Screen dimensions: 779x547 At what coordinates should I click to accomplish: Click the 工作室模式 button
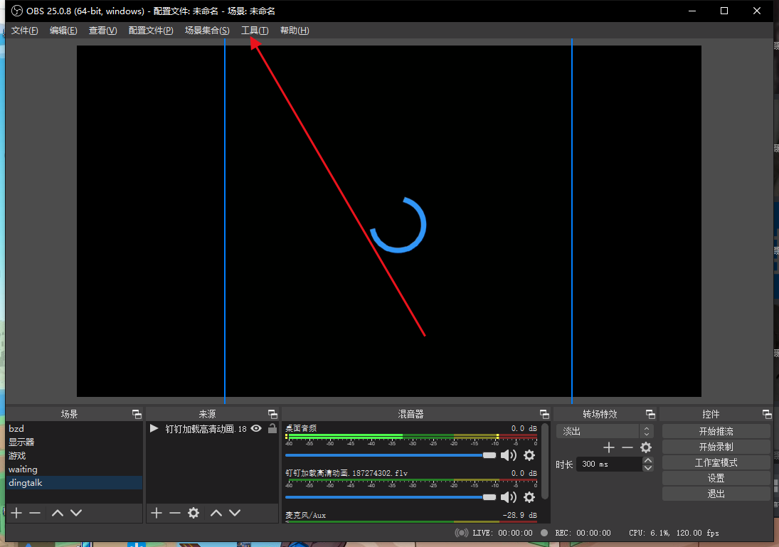click(716, 462)
